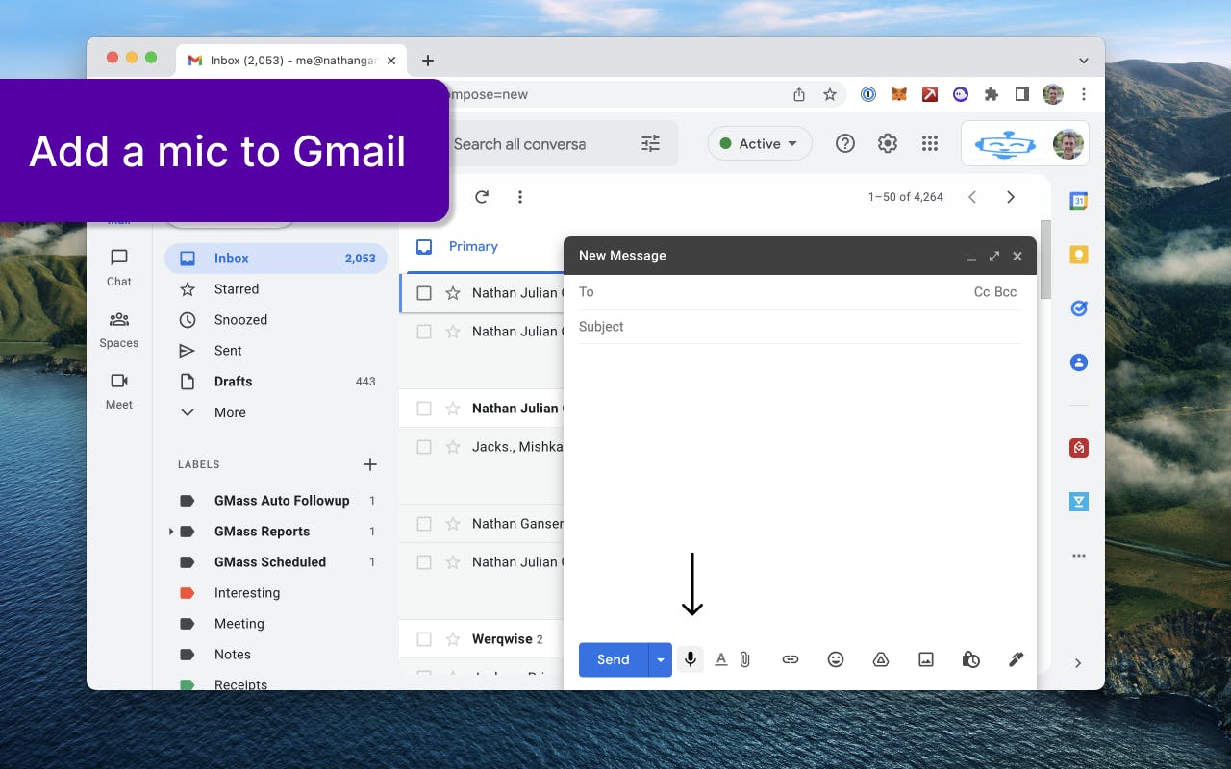Refresh the inbox list
Image resolution: width=1231 pixels, height=769 pixels.
482,197
